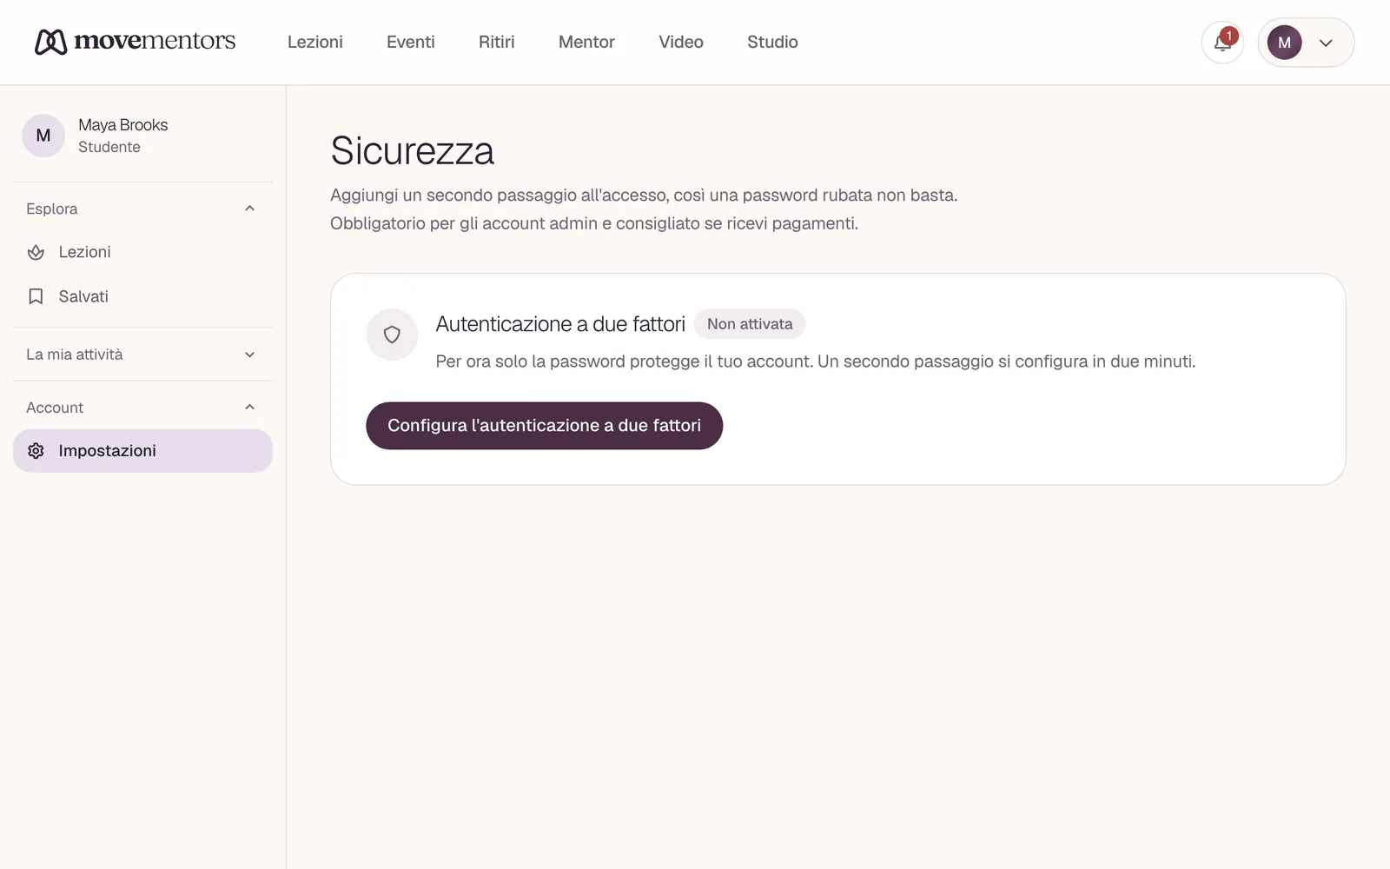1390x869 pixels.
Task: Collapse the Account section
Action: (x=142, y=408)
